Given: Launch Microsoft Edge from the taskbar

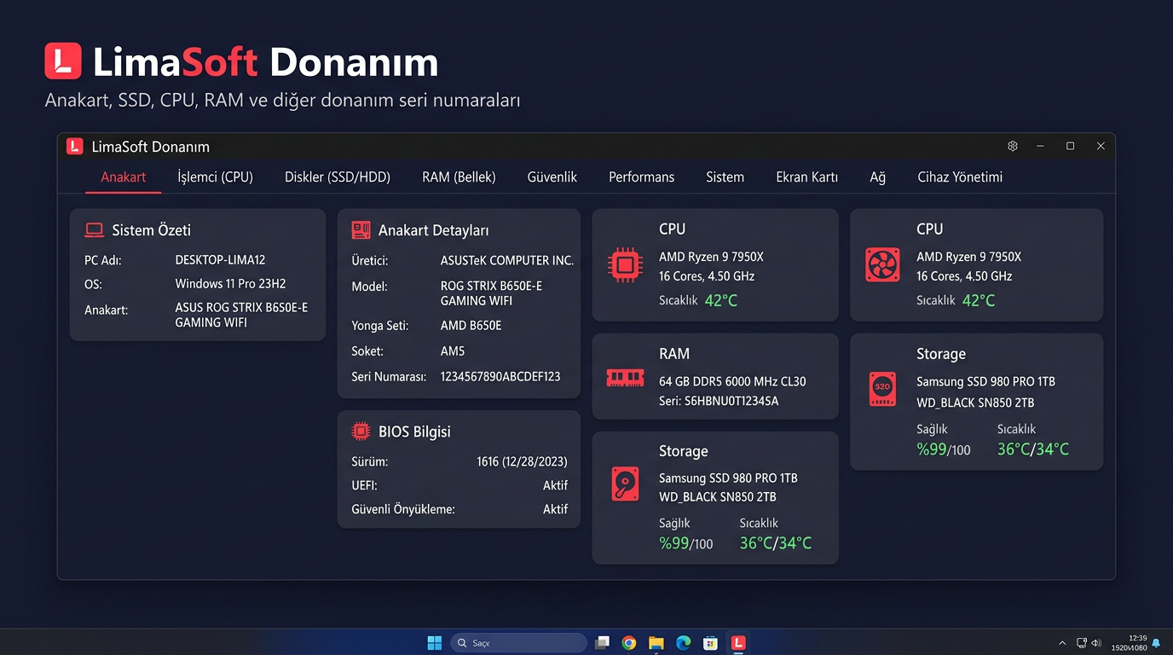Looking at the screenshot, I should (684, 642).
